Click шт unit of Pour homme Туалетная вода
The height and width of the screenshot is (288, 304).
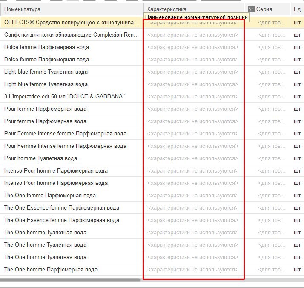297,158
